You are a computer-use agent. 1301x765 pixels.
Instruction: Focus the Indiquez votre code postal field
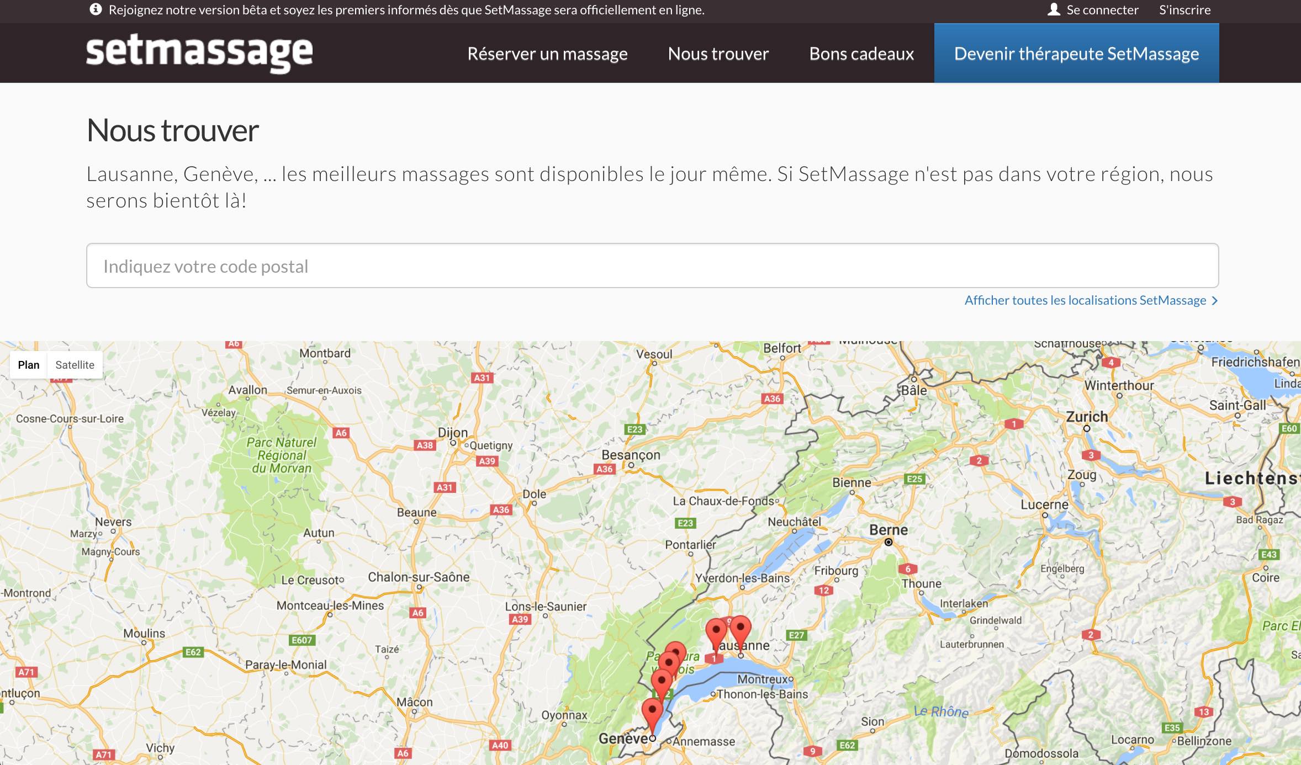[x=652, y=265]
